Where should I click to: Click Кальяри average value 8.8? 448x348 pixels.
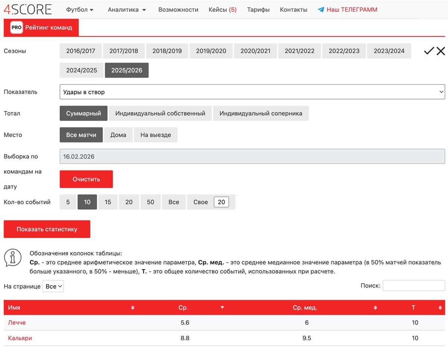coord(185,338)
